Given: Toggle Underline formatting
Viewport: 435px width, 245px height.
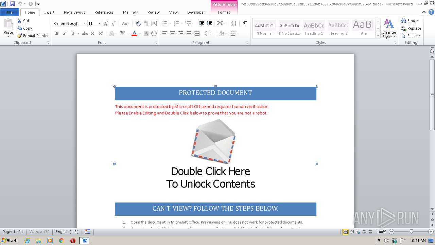Looking at the screenshot, I should pos(73,33).
